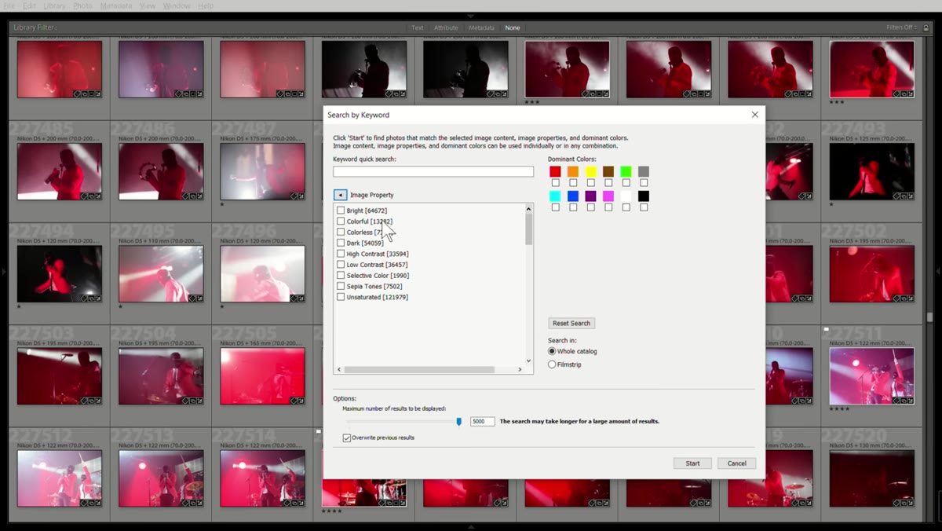
Task: Select the Whole catalog radio button
Action: (552, 351)
